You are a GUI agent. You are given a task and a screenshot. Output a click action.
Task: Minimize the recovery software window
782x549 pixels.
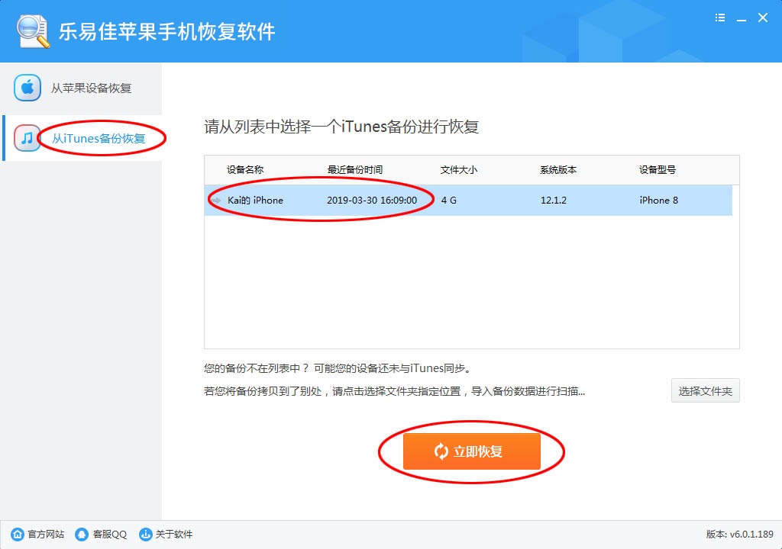click(742, 19)
